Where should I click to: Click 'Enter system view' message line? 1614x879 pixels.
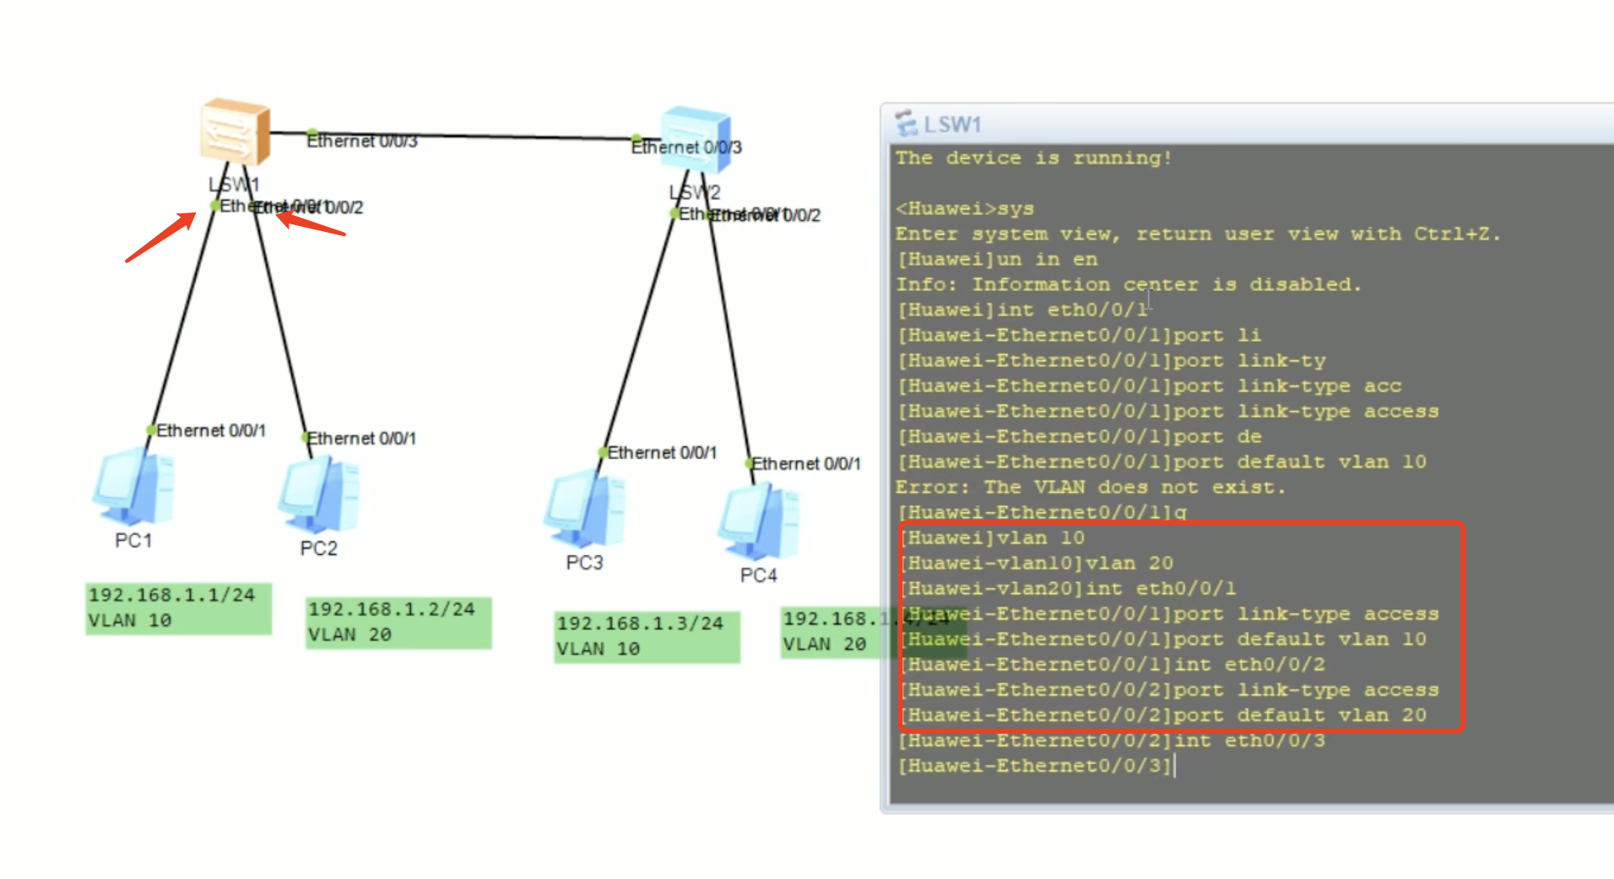1198,235
